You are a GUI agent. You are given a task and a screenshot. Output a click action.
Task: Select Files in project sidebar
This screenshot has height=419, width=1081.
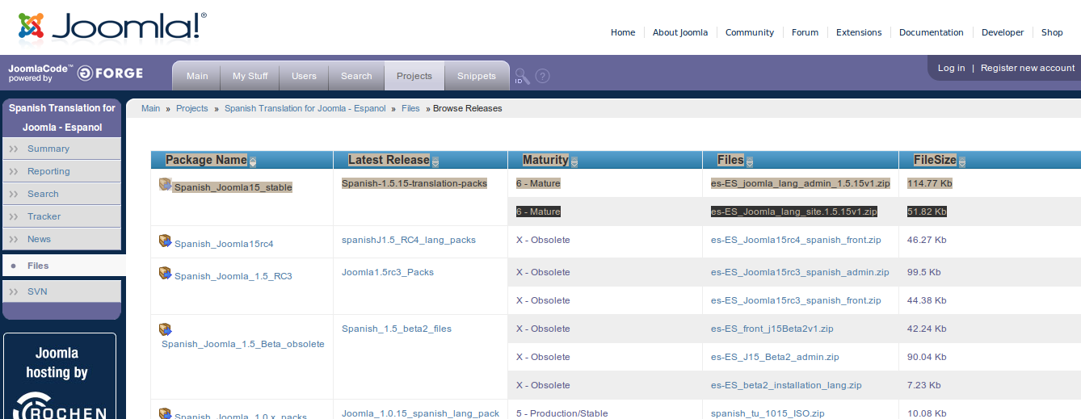coord(64,266)
